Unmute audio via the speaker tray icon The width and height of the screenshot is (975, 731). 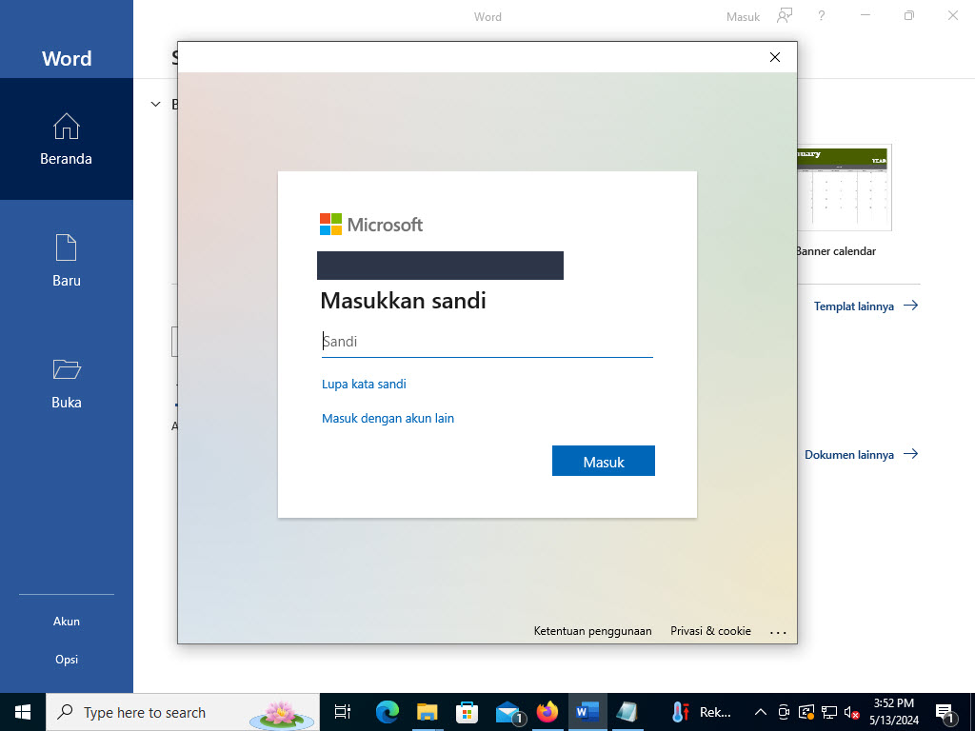click(850, 712)
